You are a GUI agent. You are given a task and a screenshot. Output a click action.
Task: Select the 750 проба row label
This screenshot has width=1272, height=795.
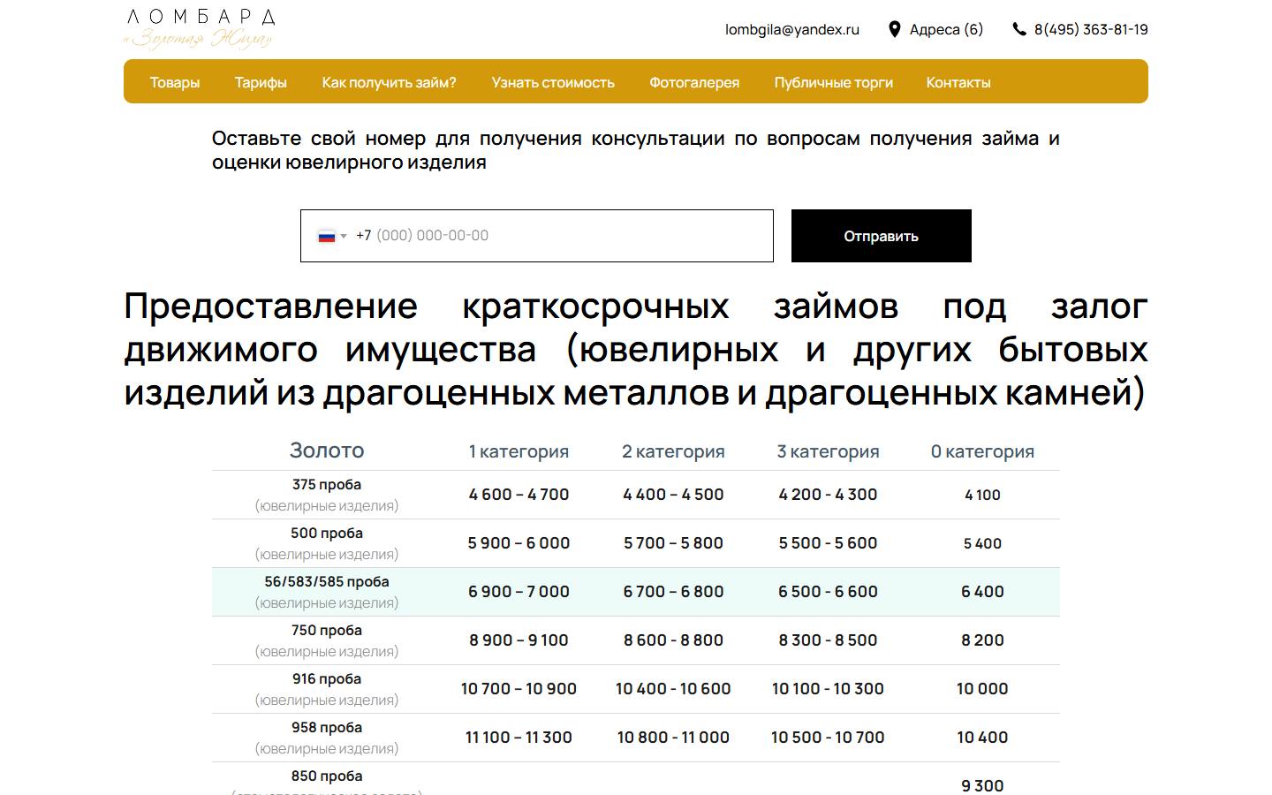click(x=327, y=630)
